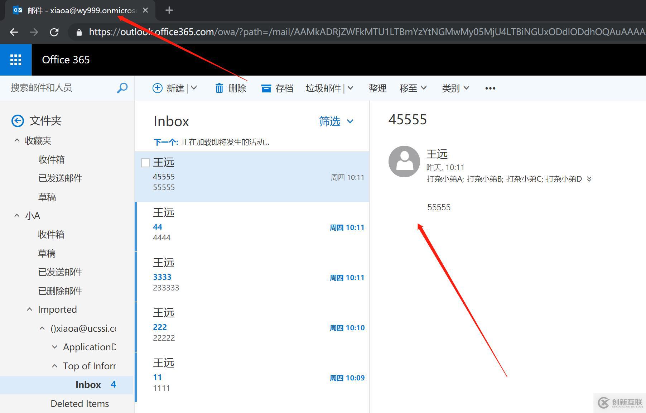
Task: Open the message with subject 222
Action: click(252, 327)
